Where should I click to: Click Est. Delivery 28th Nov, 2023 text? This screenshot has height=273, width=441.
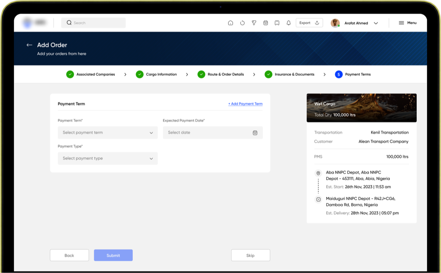362,213
